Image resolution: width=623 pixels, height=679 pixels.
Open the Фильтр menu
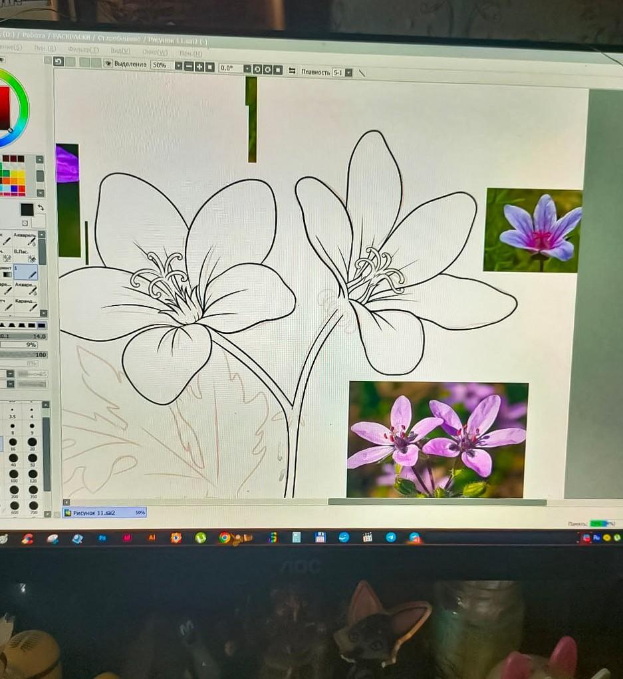pos(83,51)
